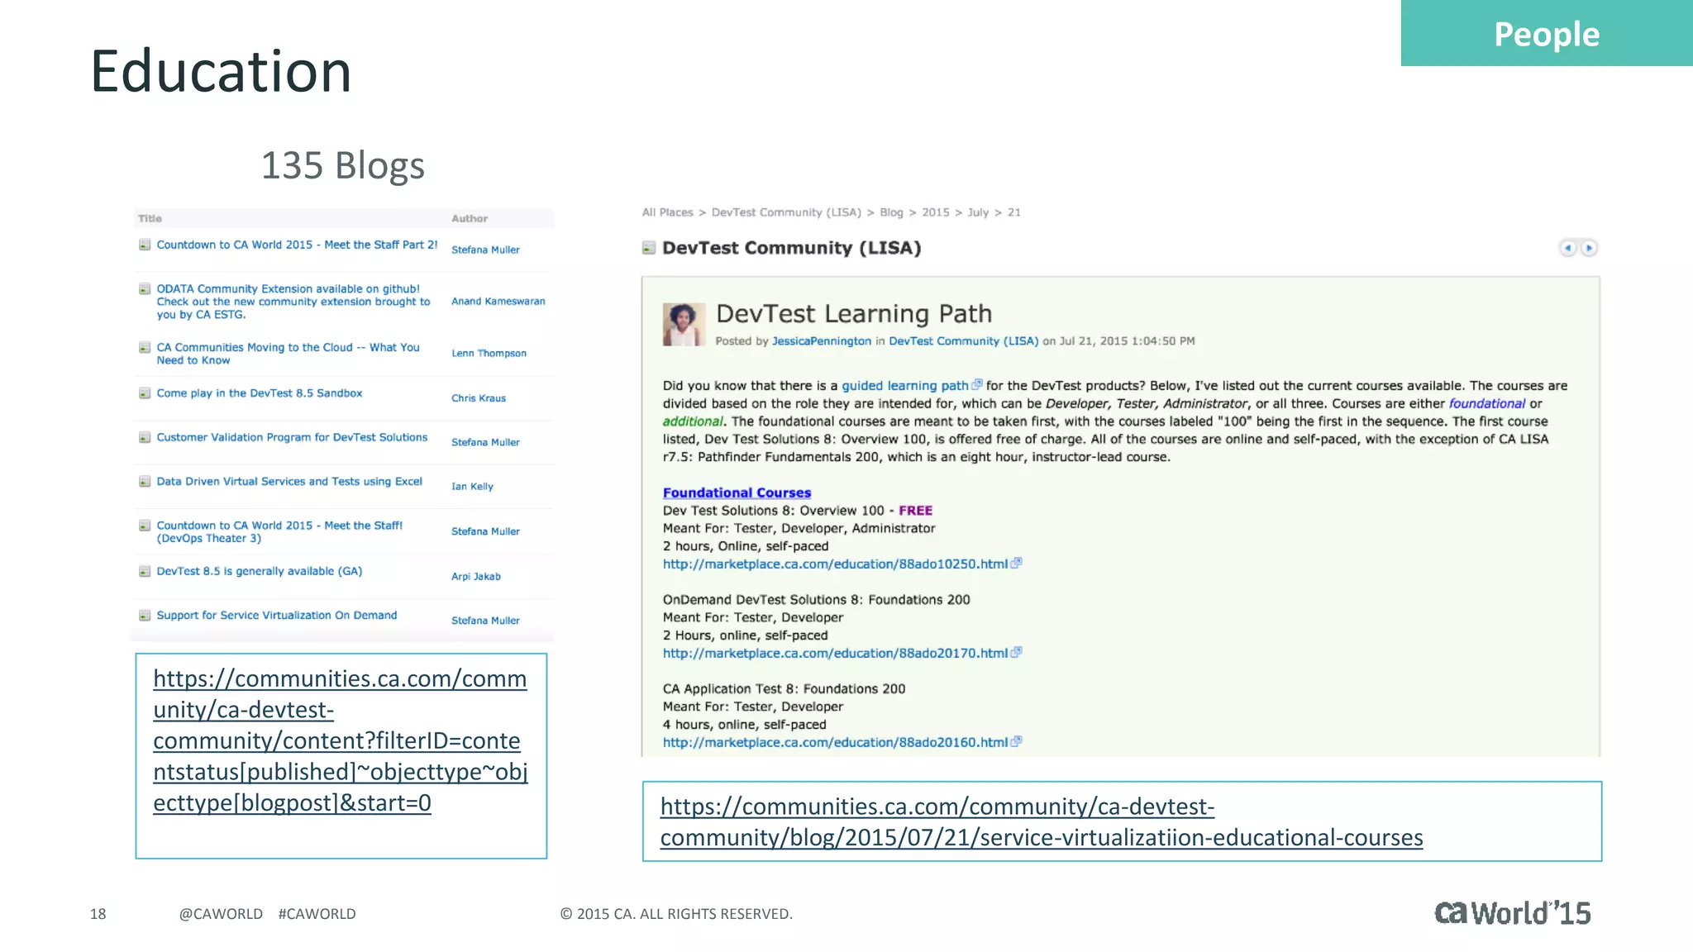Click Blog breadcrumb

[x=891, y=212]
